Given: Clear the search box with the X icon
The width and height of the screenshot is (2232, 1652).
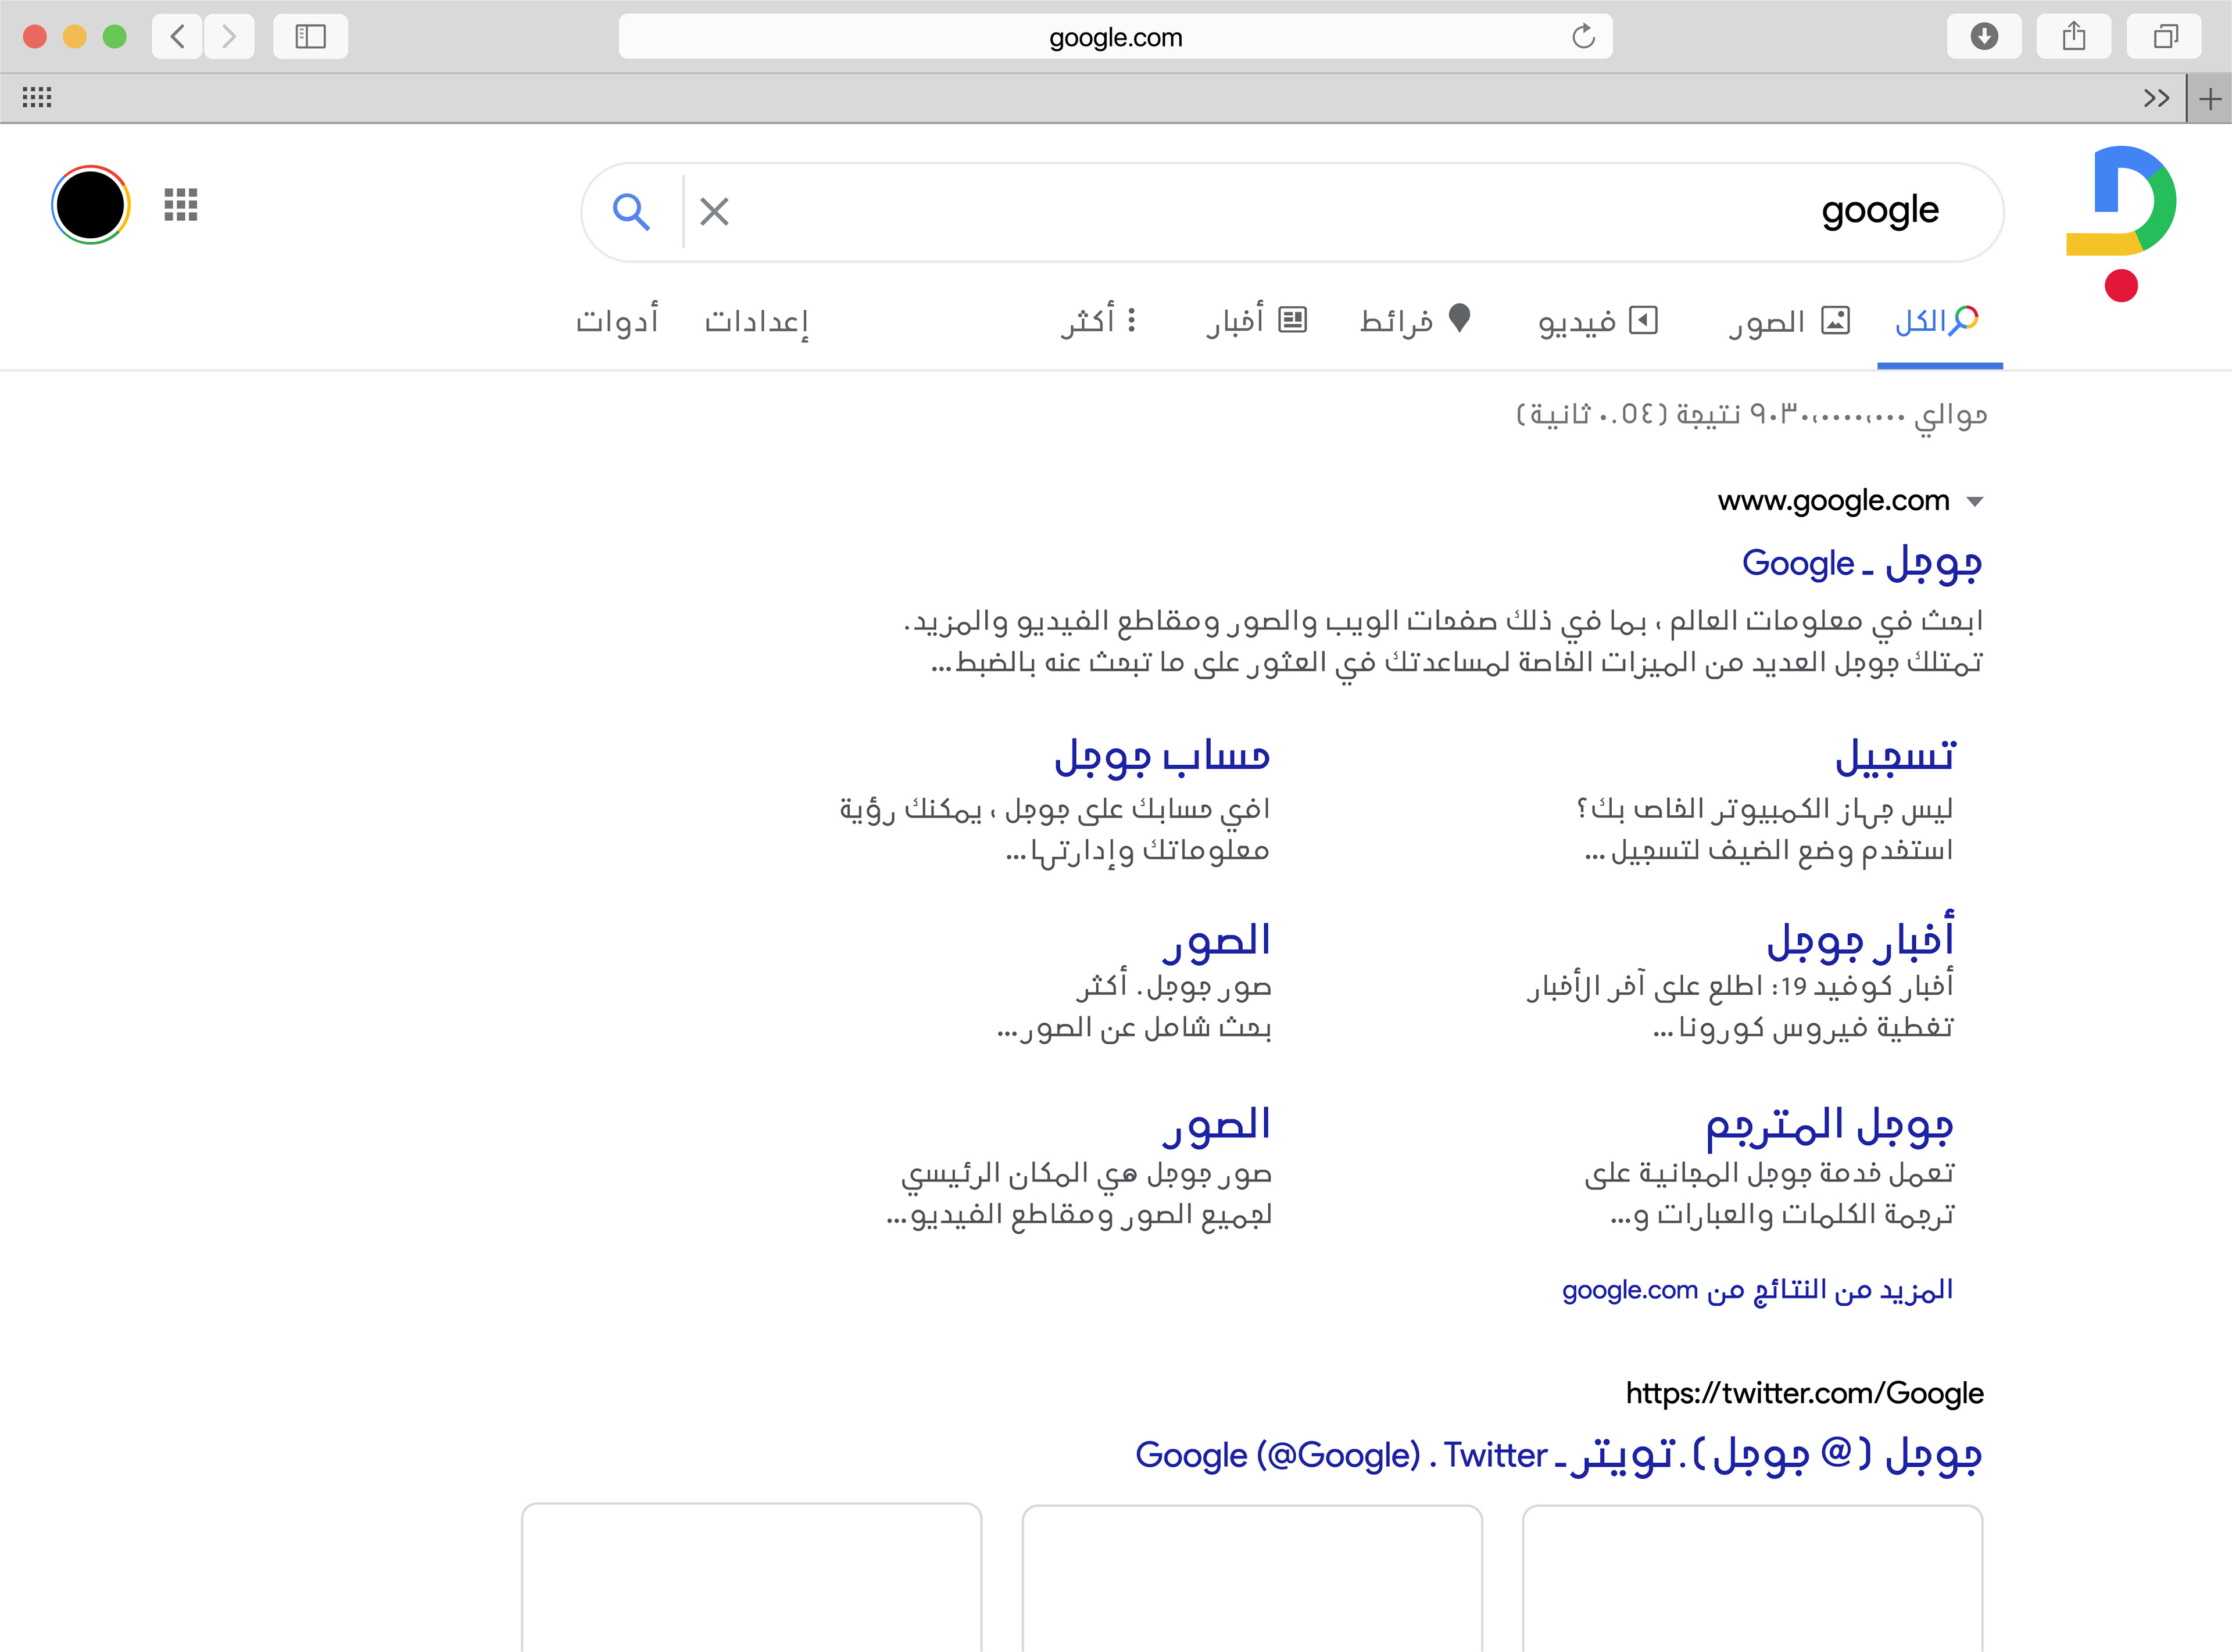Looking at the screenshot, I should pyautogui.click(x=714, y=212).
